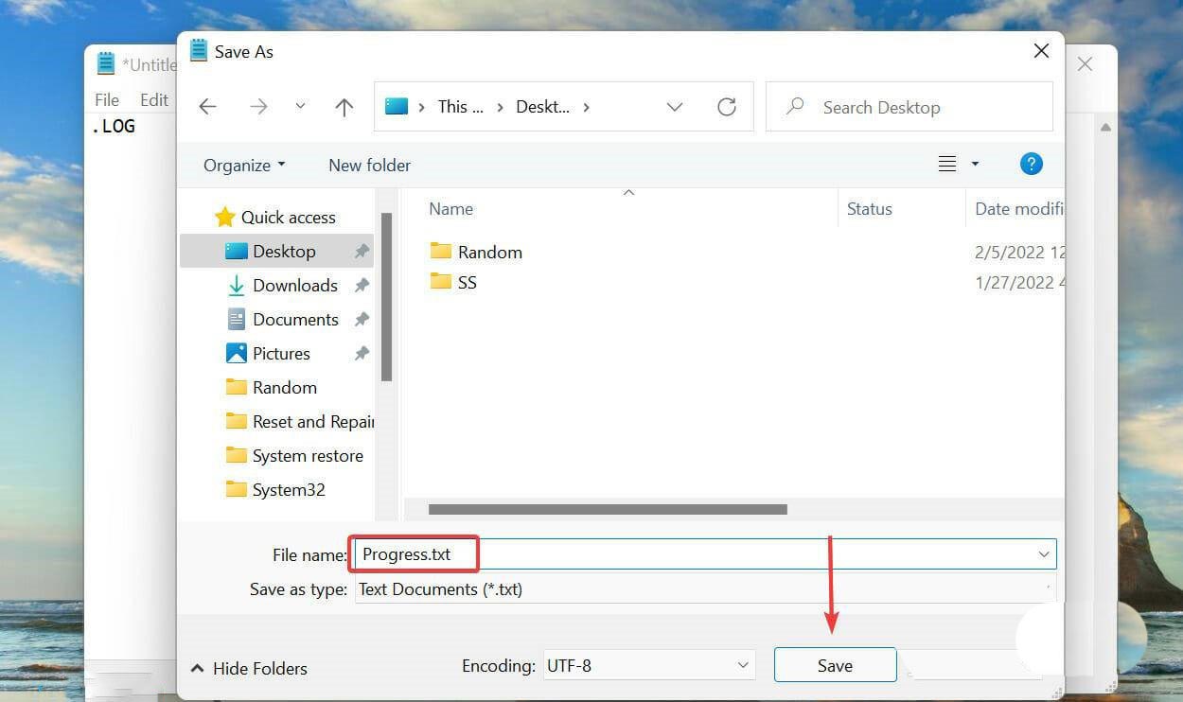Navigate back using the back arrow
The image size is (1183, 702).
coord(207,106)
